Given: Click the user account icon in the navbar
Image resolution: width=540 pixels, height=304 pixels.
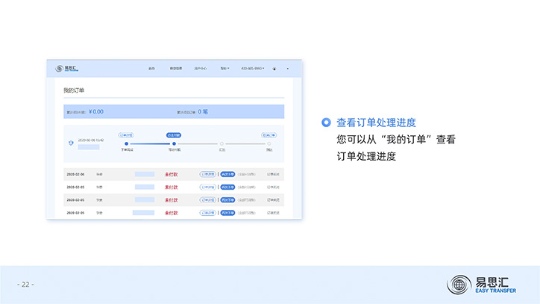Looking at the screenshot, I should pos(274,69).
